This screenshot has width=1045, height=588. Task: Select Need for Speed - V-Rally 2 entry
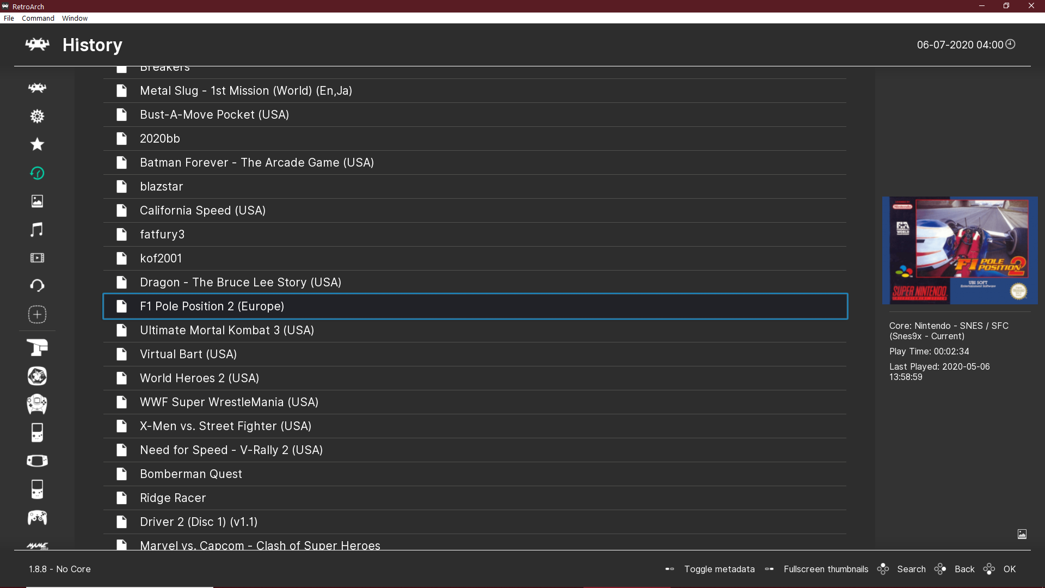point(475,450)
